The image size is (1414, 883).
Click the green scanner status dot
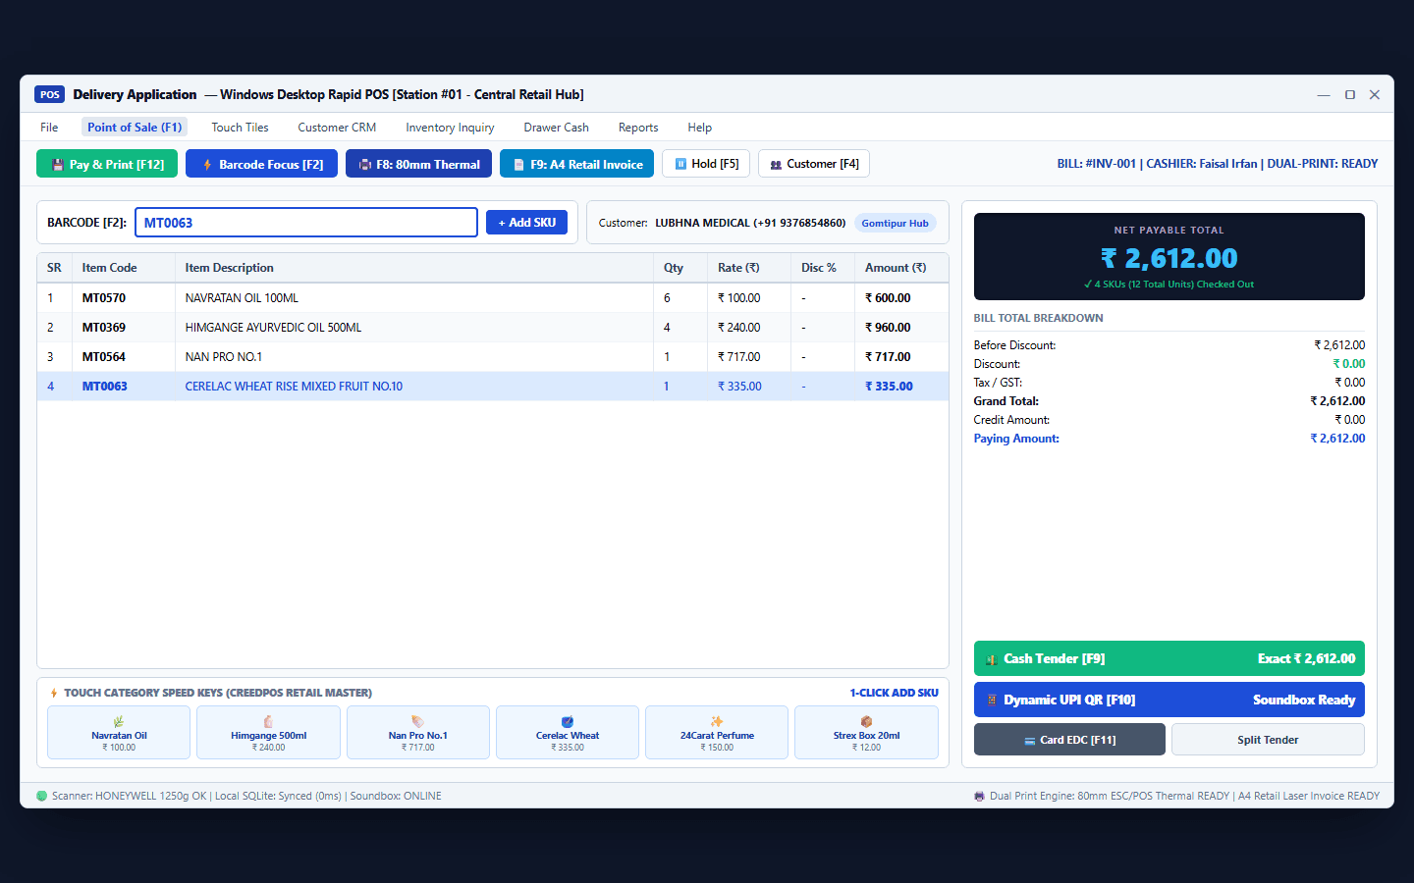click(41, 796)
